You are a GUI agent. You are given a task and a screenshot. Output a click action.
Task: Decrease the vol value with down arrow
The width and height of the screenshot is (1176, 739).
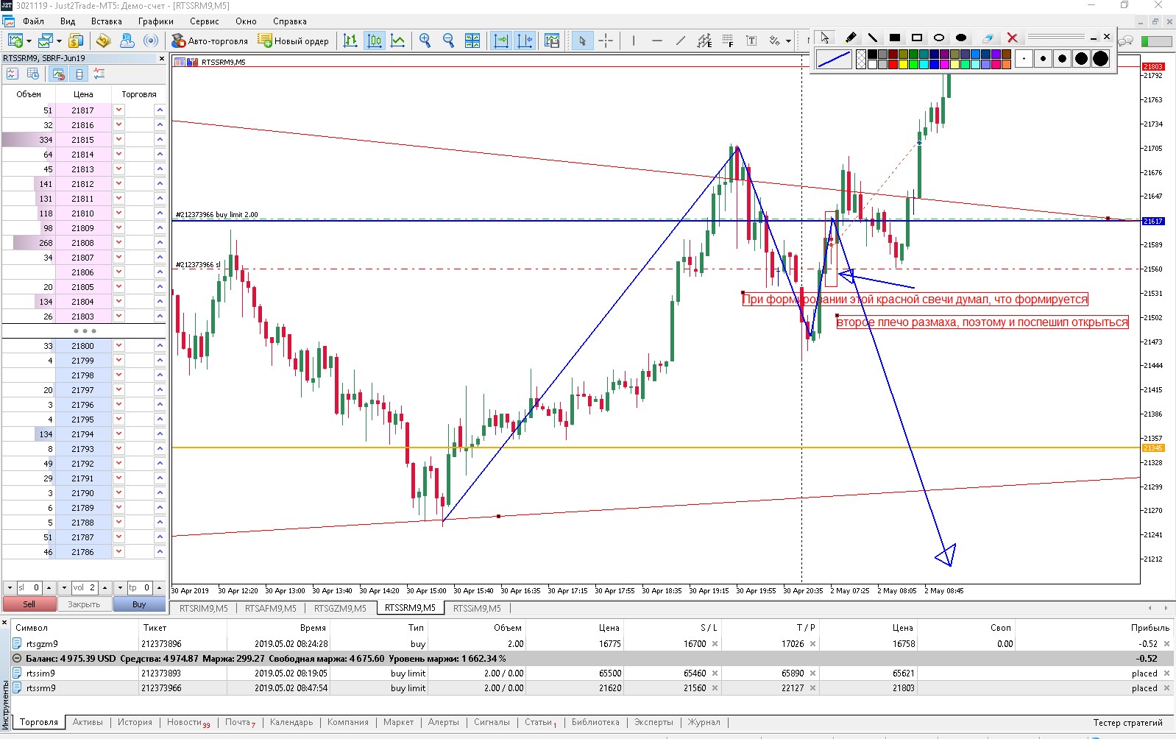point(64,587)
